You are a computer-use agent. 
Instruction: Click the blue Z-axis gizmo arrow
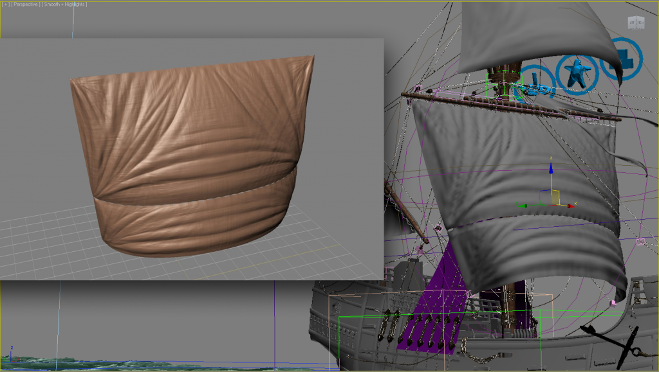point(551,168)
